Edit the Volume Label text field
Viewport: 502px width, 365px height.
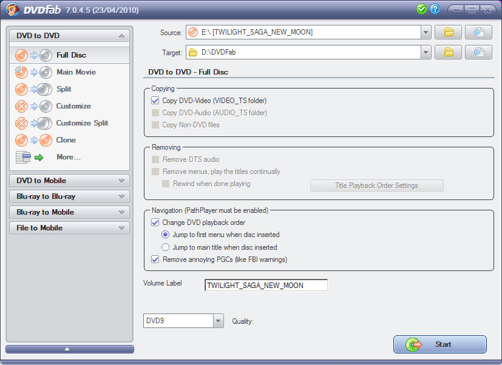266,284
